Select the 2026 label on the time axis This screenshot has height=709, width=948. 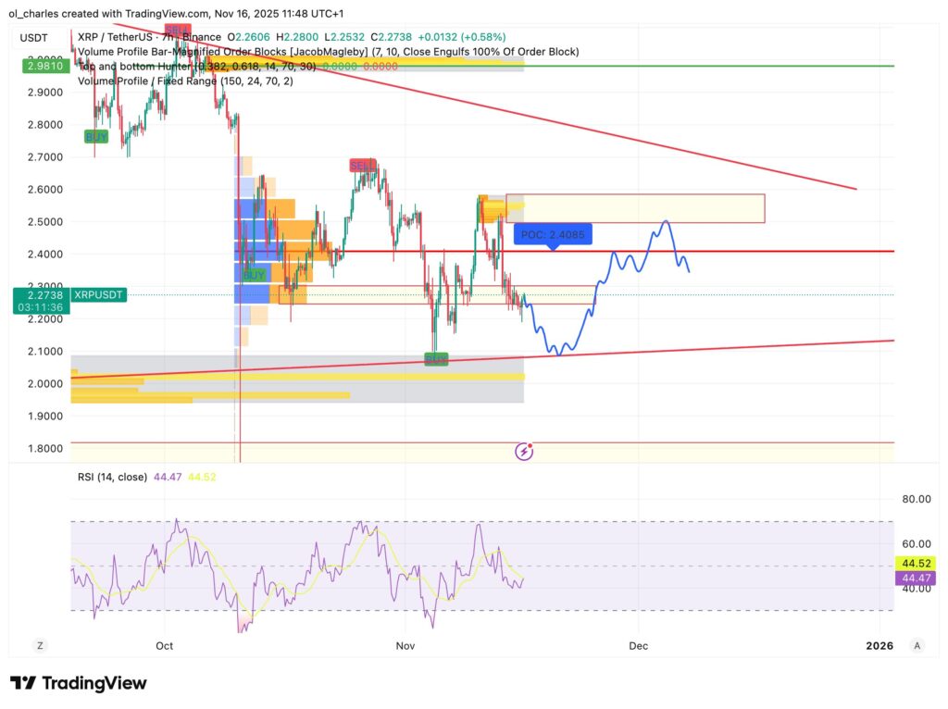click(879, 646)
